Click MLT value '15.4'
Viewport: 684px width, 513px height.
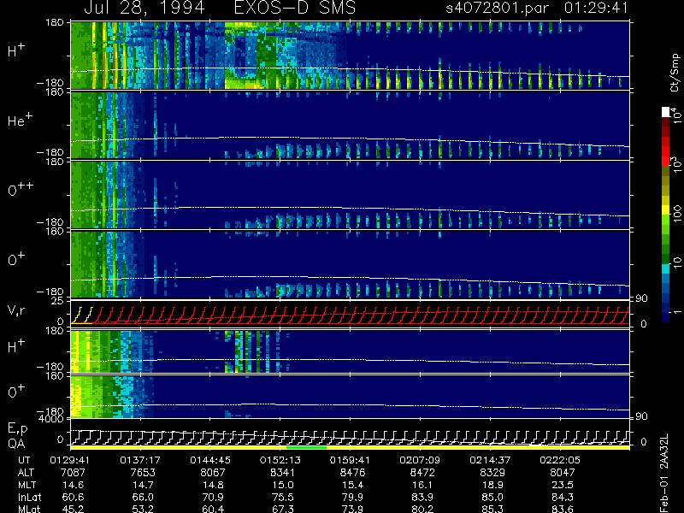pos(352,485)
